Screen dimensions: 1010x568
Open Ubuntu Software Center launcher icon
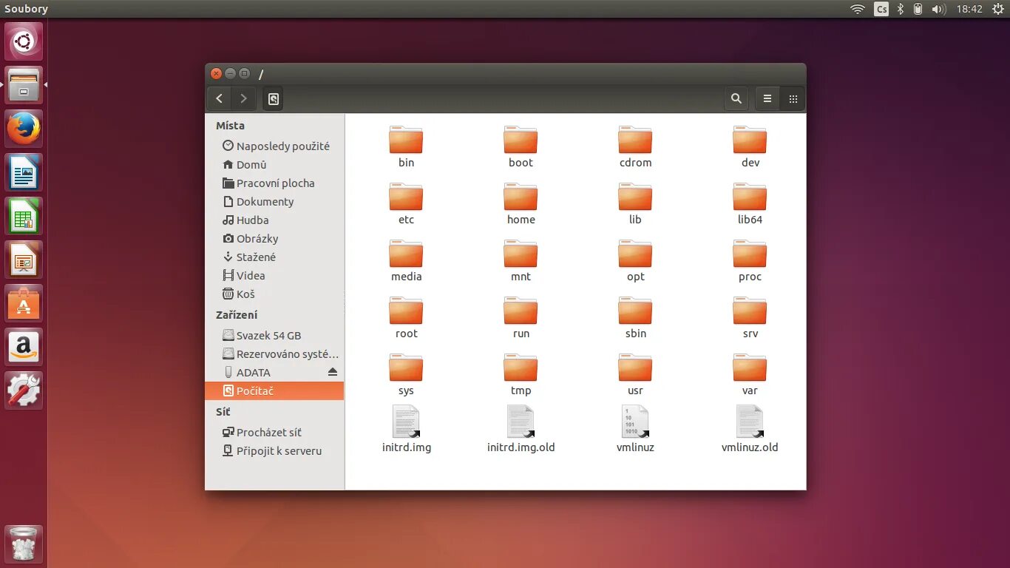[24, 303]
